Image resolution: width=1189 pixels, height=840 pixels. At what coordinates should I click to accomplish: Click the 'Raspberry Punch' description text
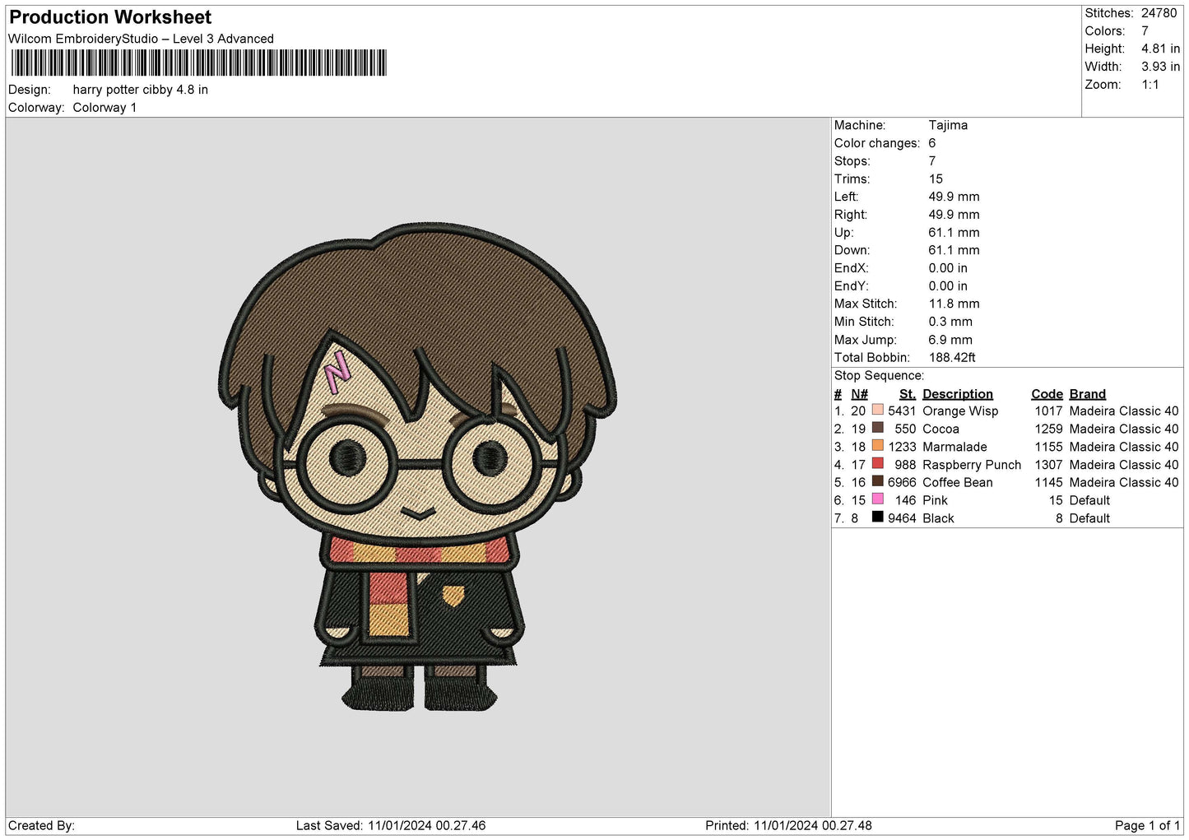coord(972,465)
